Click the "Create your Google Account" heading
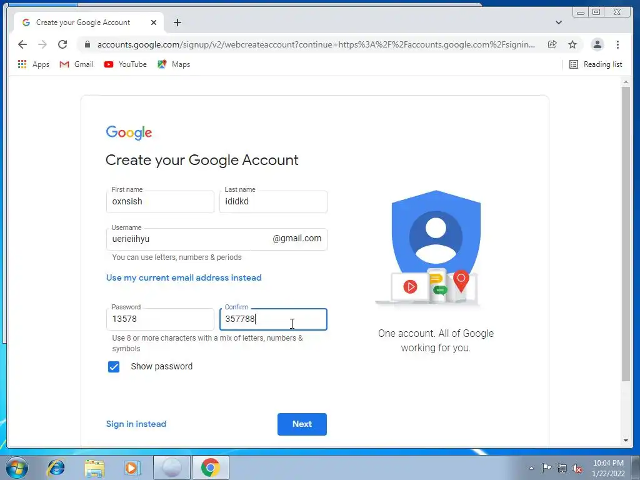 202,160
